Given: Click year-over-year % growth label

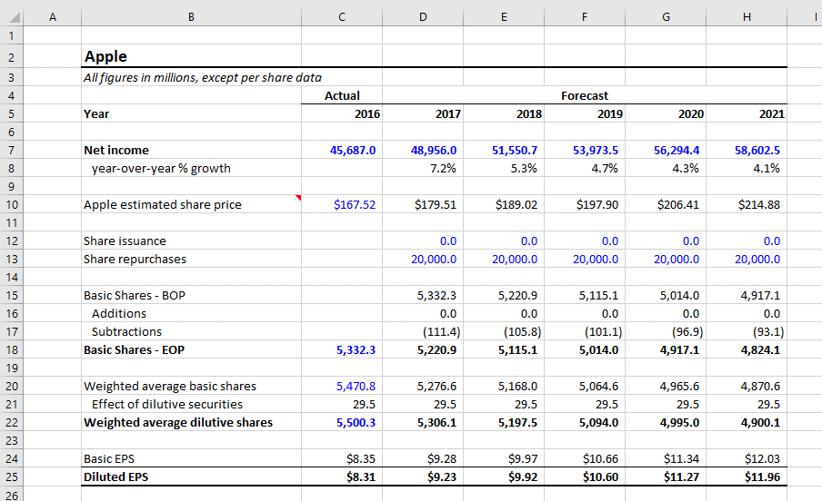Looking at the screenshot, I should pos(161,169).
